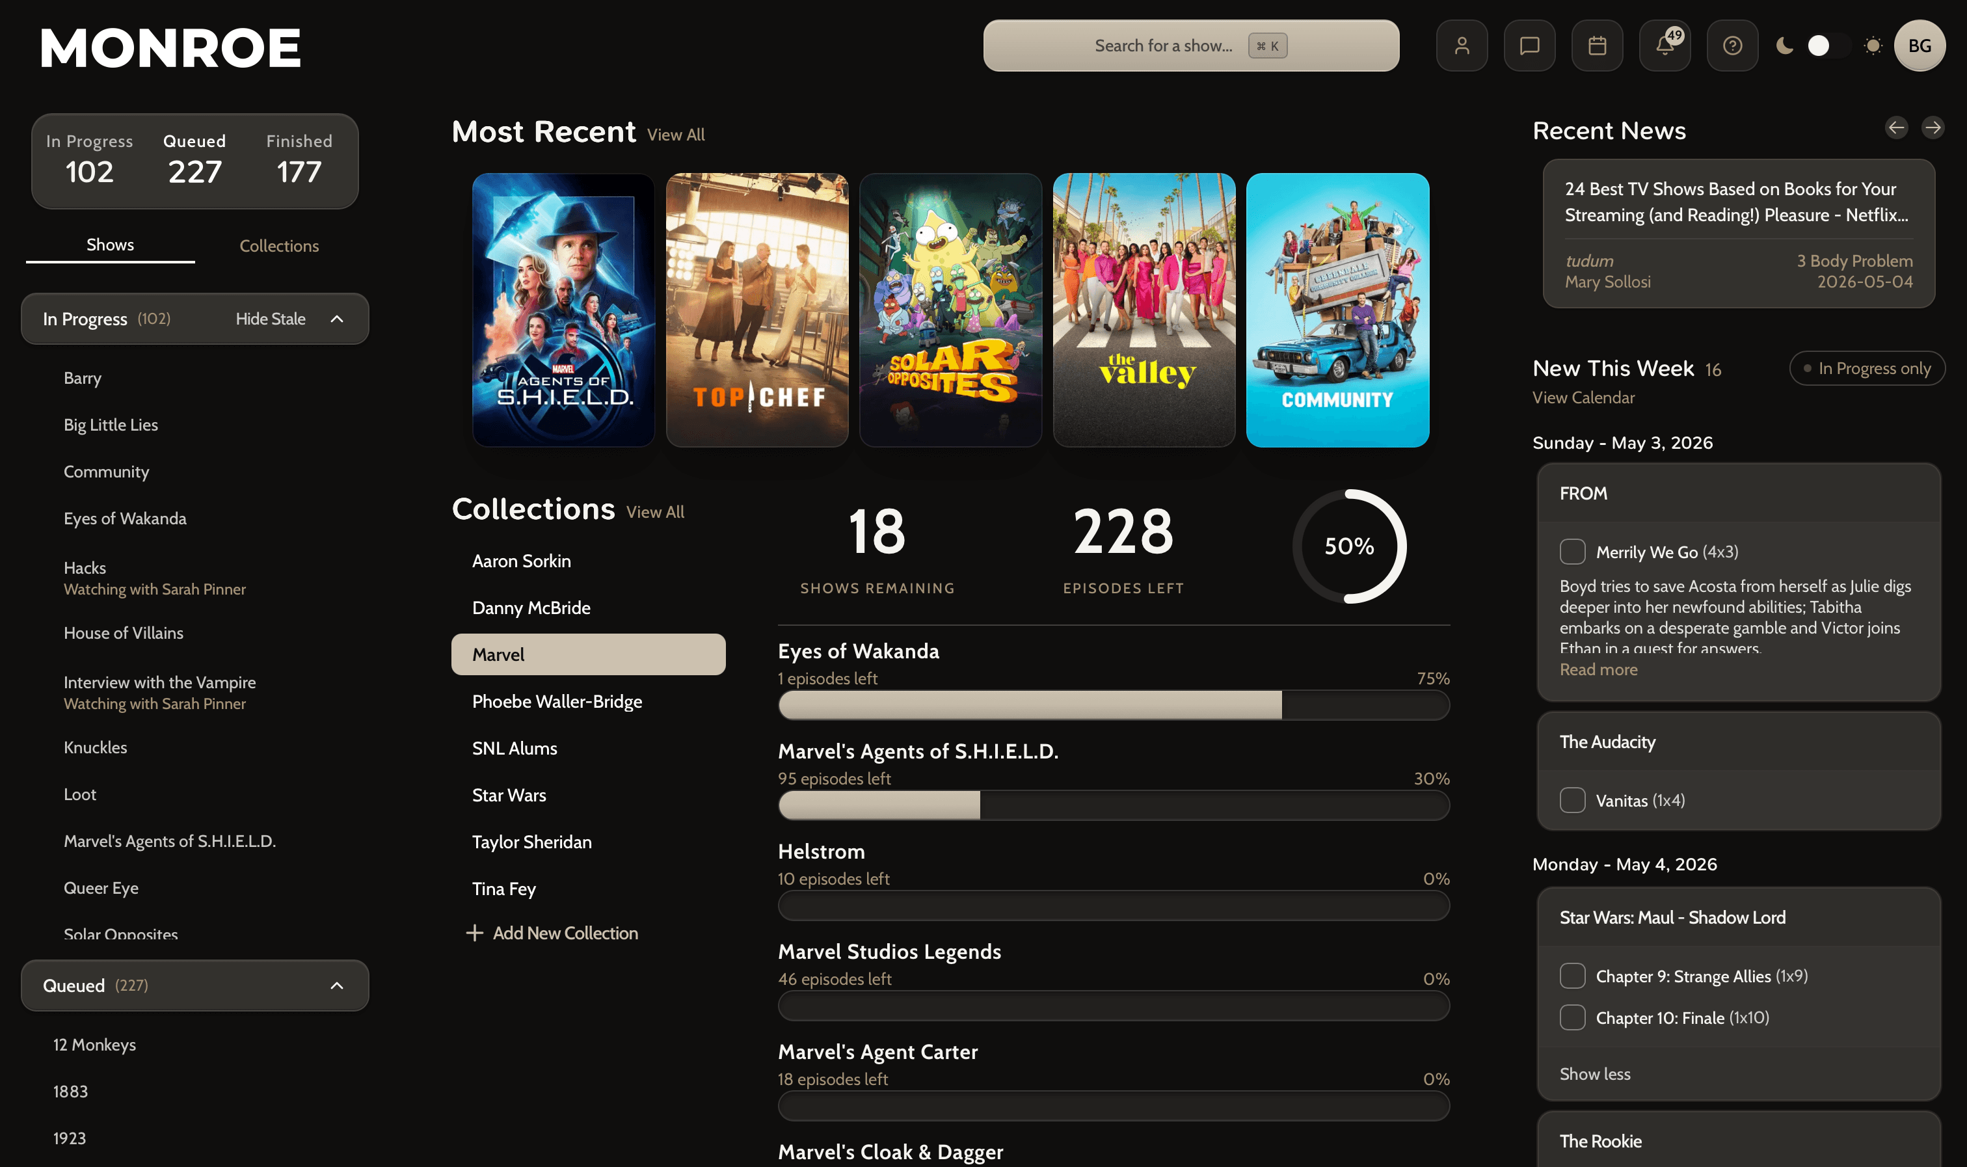Select the Taylor Sheridan collection

click(588, 842)
